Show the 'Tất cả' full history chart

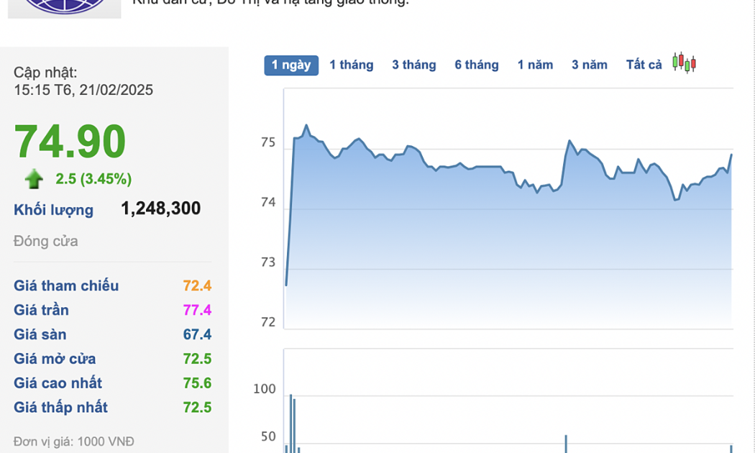(644, 65)
